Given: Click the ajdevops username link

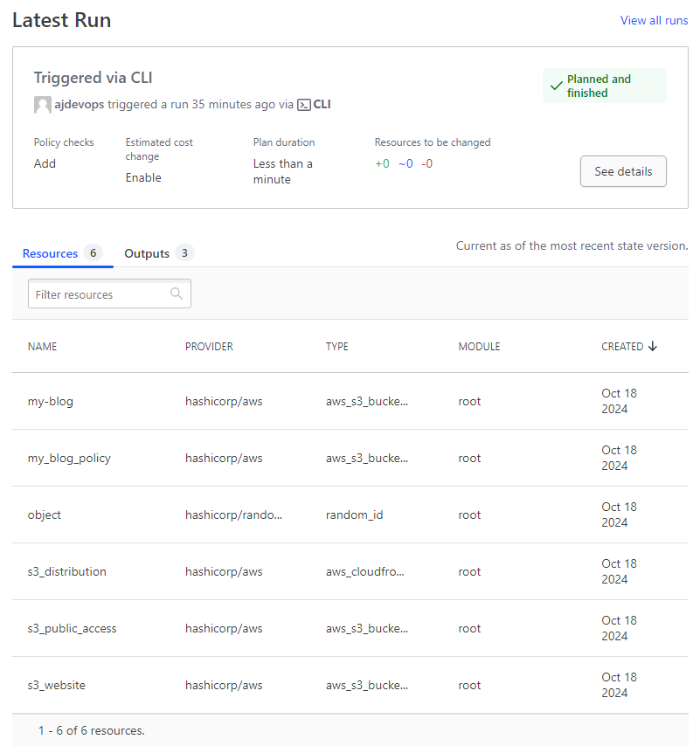Looking at the screenshot, I should [x=79, y=104].
